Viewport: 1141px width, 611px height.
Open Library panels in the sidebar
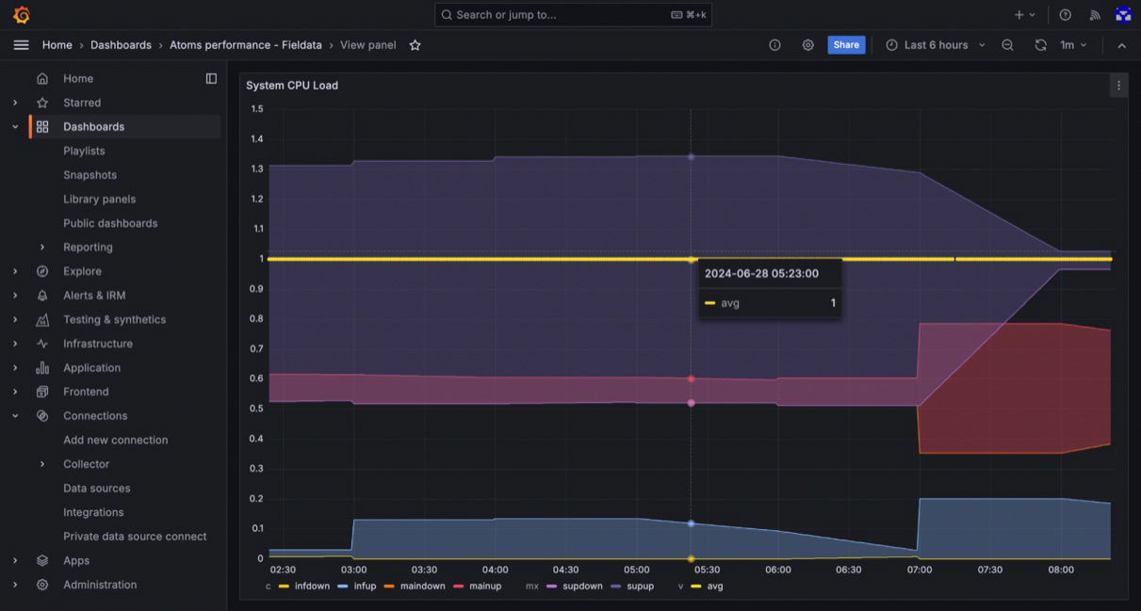click(x=99, y=200)
